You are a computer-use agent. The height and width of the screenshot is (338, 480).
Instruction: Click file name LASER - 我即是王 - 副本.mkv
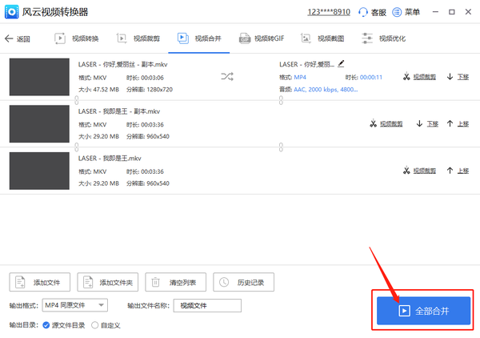coord(119,111)
